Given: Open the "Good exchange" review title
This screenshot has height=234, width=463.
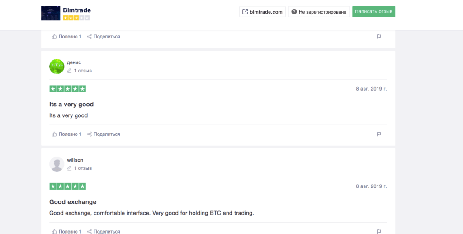Looking at the screenshot, I should (73, 202).
